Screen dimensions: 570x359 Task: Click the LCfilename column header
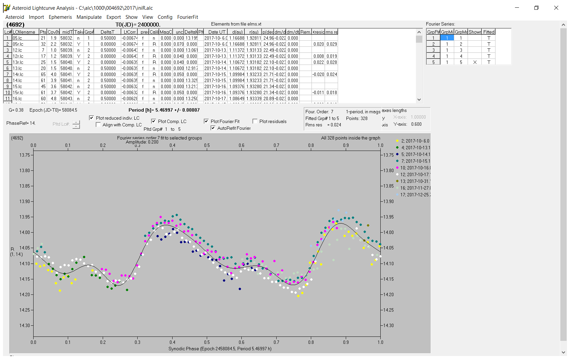click(x=26, y=32)
